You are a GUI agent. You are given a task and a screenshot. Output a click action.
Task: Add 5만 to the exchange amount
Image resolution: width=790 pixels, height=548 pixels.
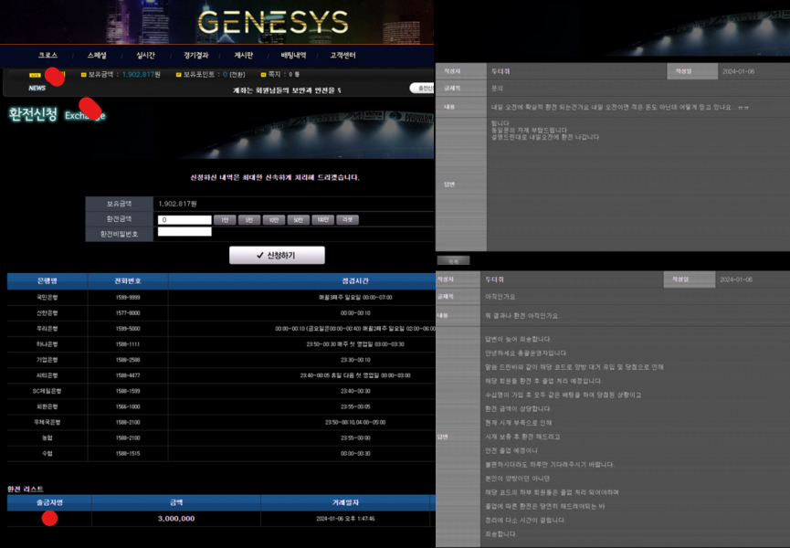pyautogui.click(x=249, y=220)
